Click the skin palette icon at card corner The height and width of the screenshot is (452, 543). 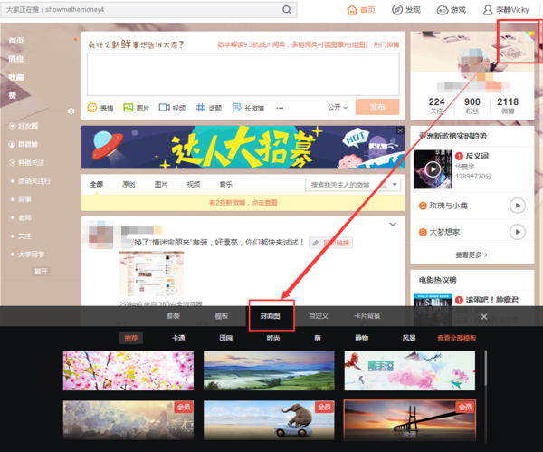click(529, 35)
